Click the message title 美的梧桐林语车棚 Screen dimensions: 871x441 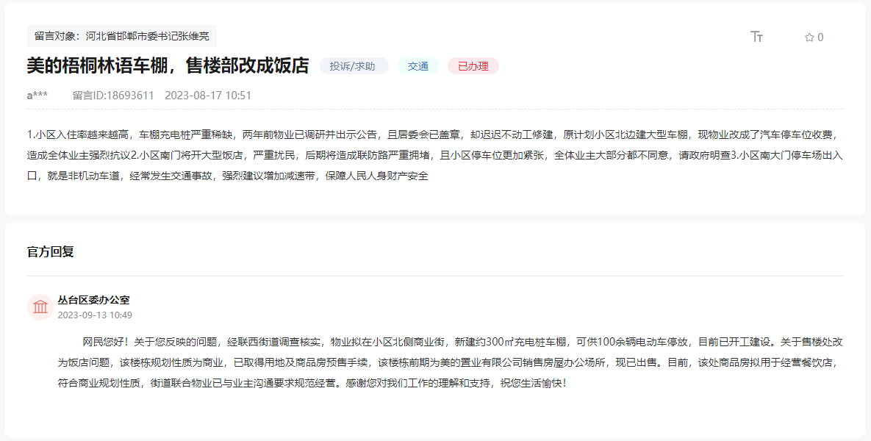coord(168,65)
